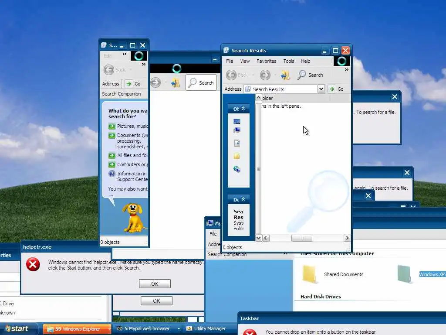446x335 pixels.
Task: Expand hidden menu items in narrow search window
Action: 124,54
